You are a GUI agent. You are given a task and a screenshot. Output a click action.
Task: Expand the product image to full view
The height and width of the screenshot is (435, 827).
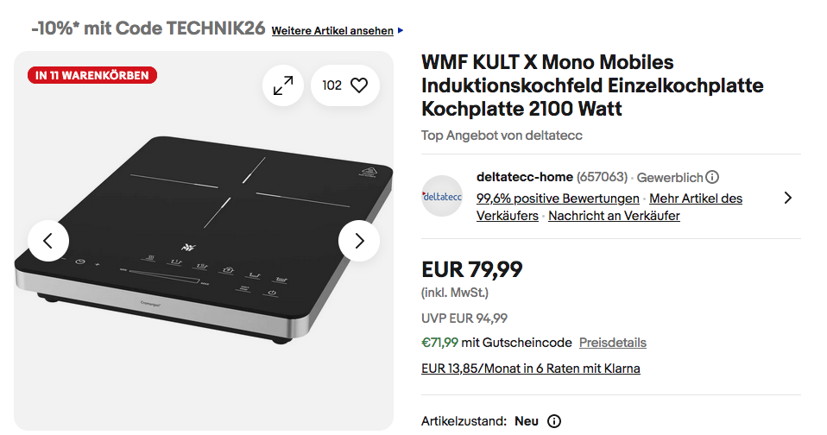point(283,85)
